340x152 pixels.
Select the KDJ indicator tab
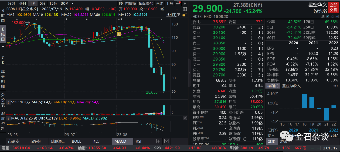pos(96,141)
